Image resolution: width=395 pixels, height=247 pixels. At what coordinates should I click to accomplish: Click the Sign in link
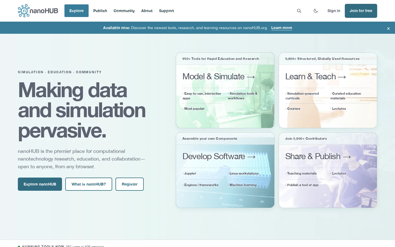[x=334, y=11]
